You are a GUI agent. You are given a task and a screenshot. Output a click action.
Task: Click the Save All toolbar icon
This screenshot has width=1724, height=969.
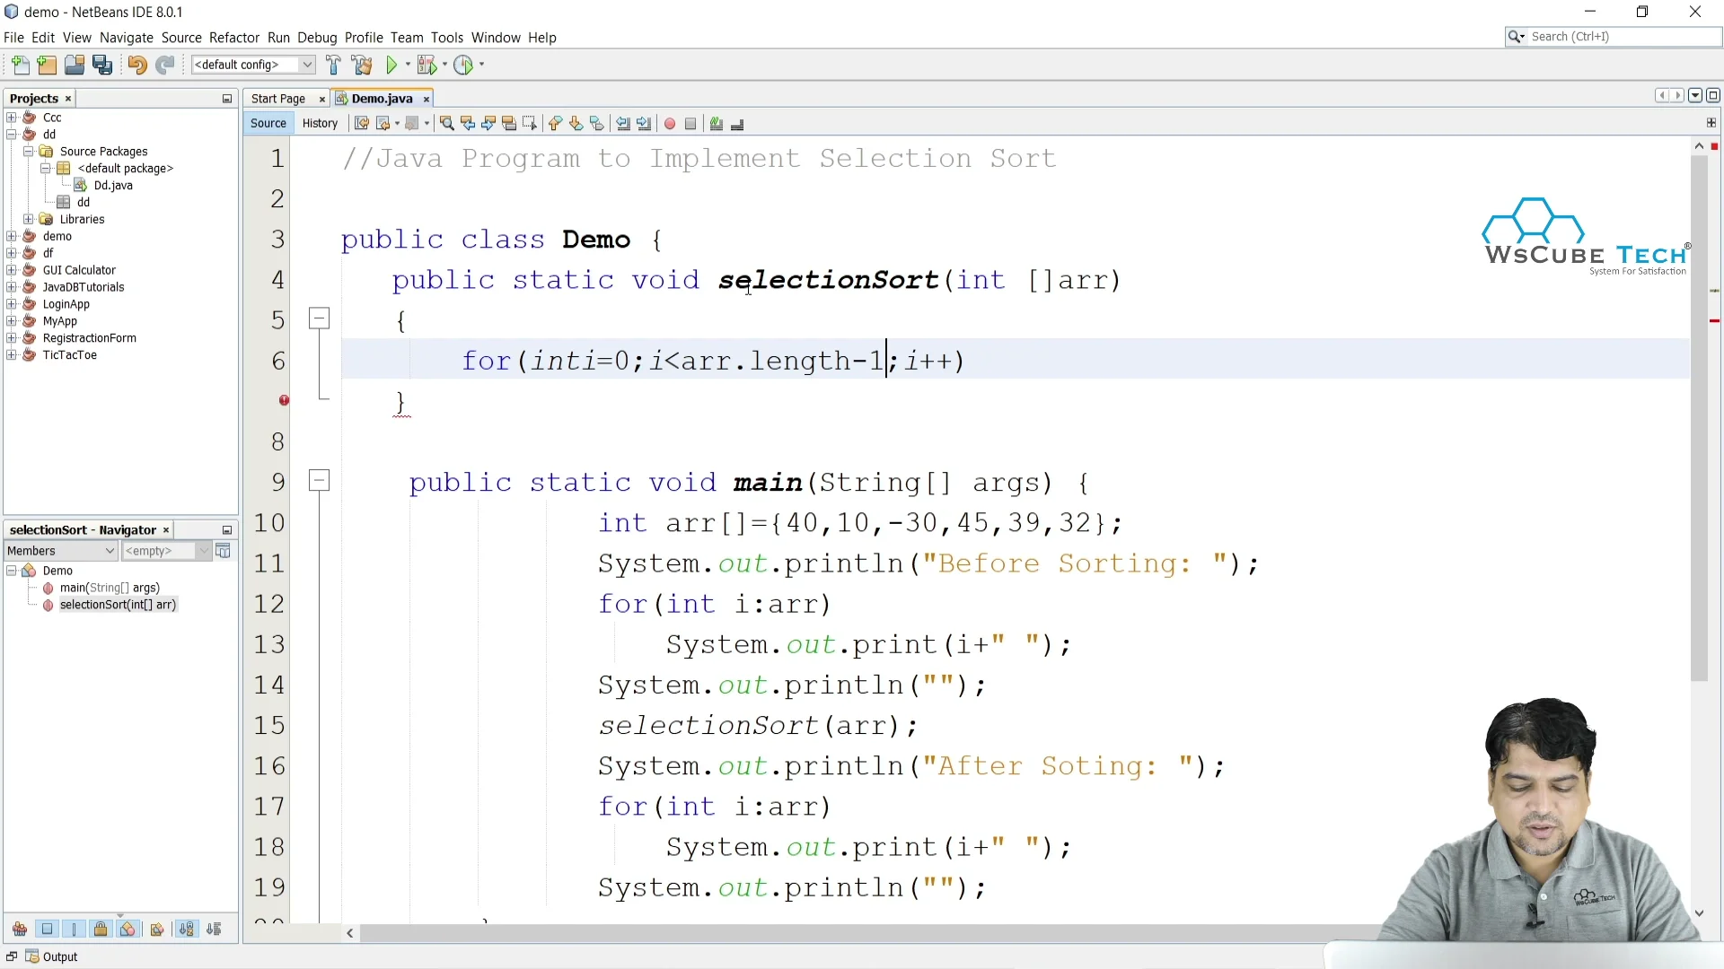102,65
